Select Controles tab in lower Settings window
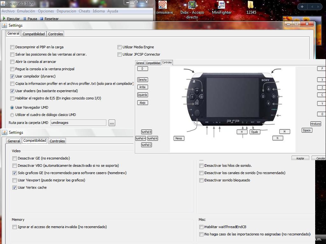Viewport: 326px width, 244px height. tap(57, 141)
